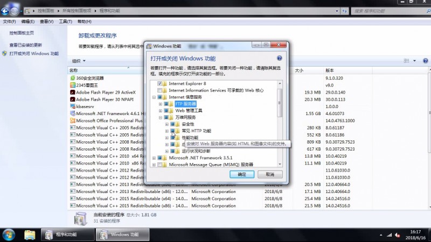Click 取消 in Windows 功能 dialog
Screen dimensions: 431x242
(x=270, y=174)
